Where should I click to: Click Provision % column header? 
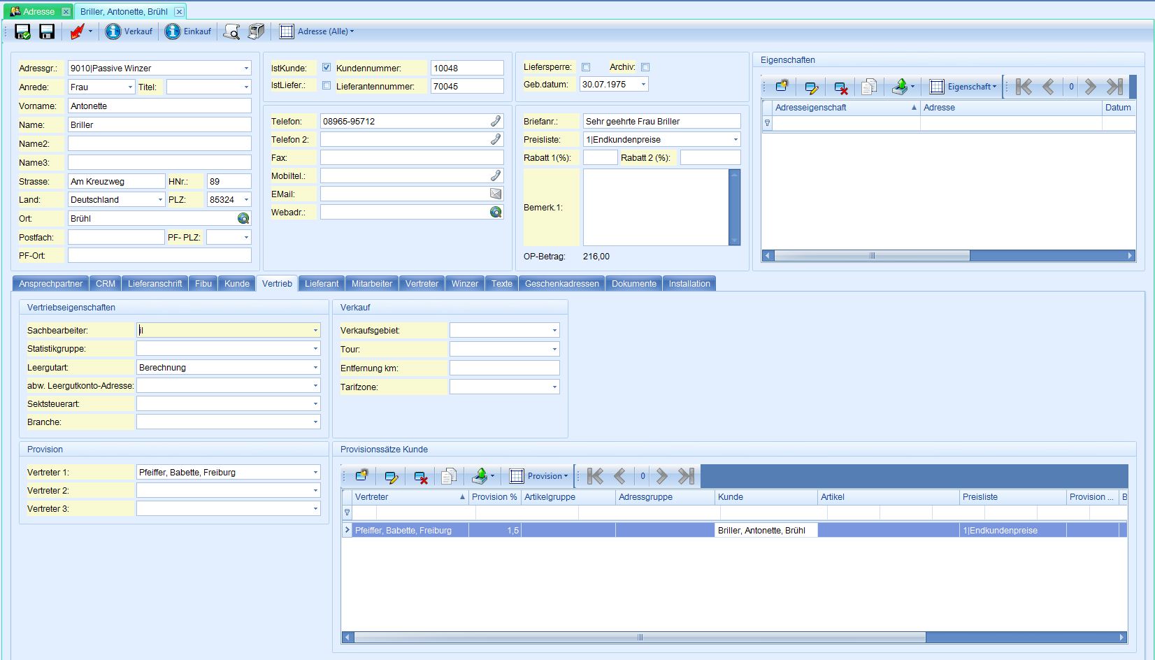pyautogui.click(x=495, y=497)
